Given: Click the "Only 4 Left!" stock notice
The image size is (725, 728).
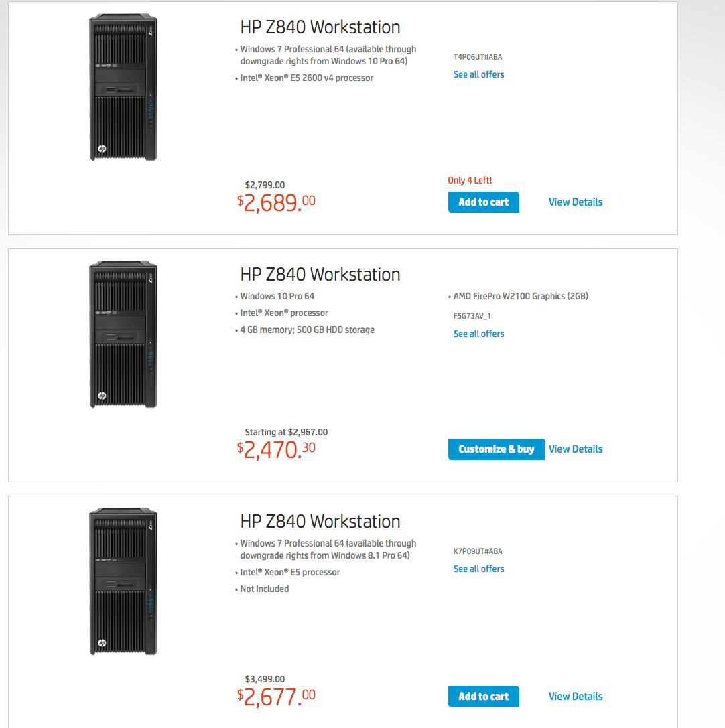Looking at the screenshot, I should pos(470,180).
